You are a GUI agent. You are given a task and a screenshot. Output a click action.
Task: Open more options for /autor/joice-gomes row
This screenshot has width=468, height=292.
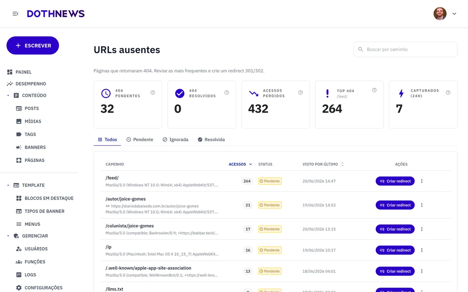422,205
